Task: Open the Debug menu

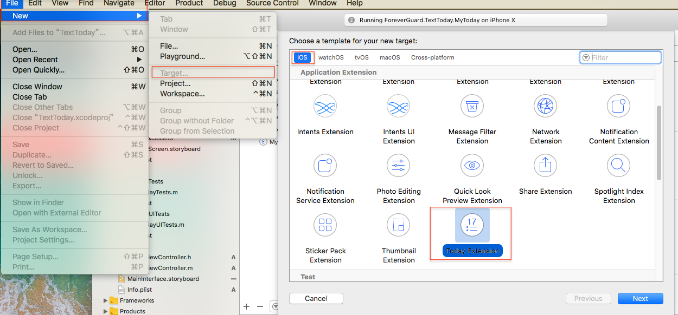Action: tap(225, 3)
